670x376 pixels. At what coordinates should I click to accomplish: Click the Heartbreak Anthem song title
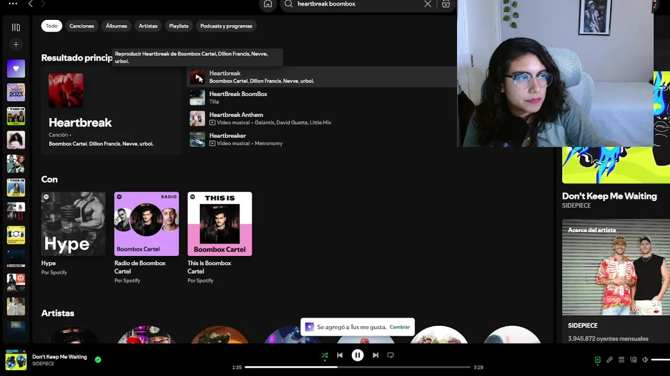(x=236, y=115)
